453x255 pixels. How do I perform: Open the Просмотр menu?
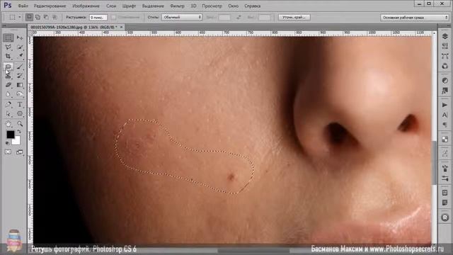point(212,6)
